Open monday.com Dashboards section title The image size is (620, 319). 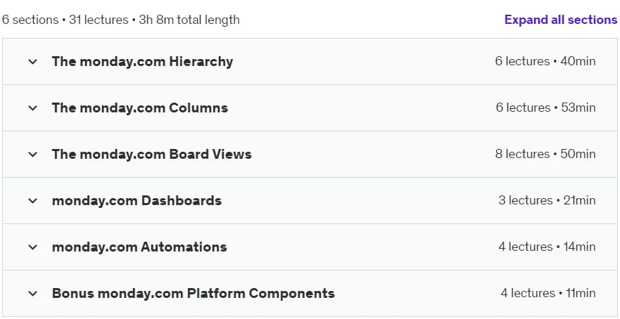point(137,200)
